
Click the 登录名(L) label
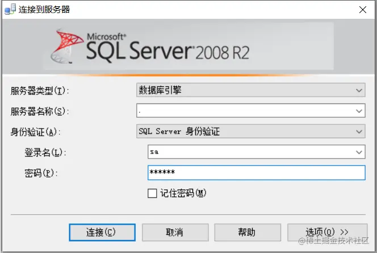[x=45, y=152]
